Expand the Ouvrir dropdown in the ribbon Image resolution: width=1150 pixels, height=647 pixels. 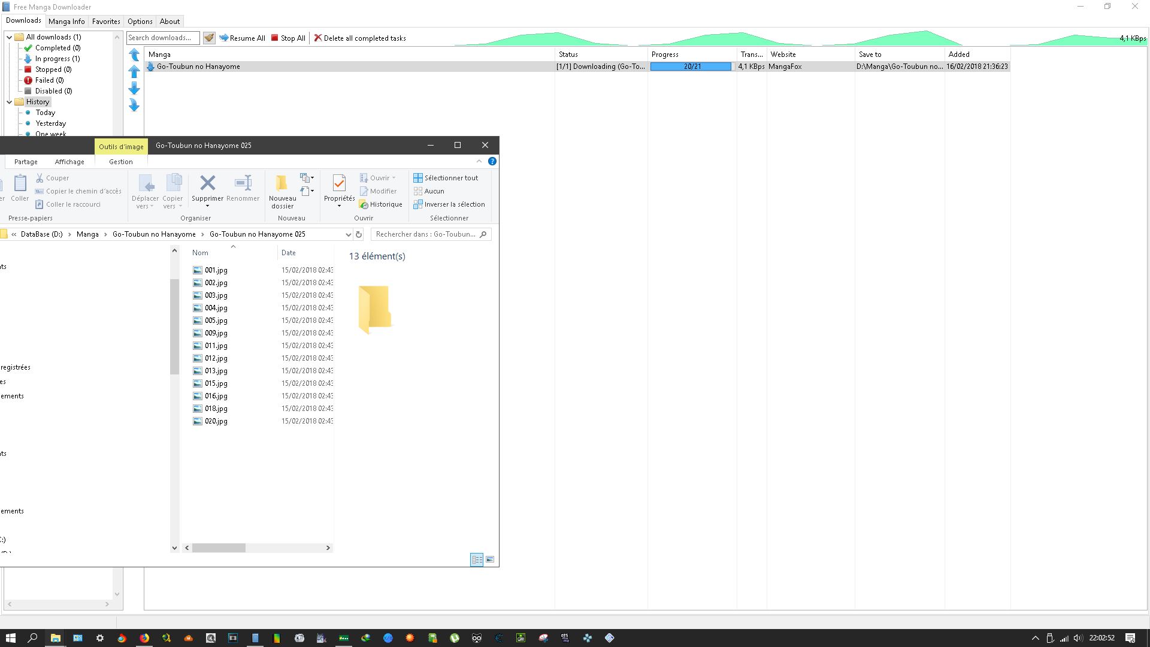pos(395,177)
